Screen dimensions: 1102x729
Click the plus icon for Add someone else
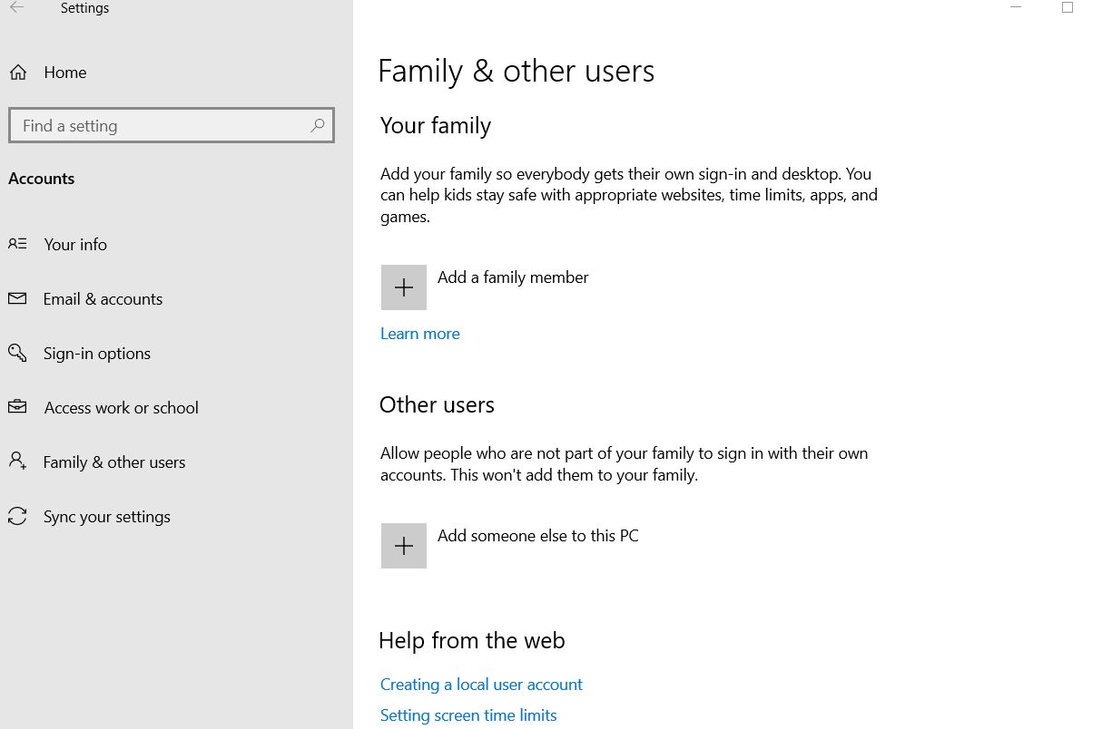point(404,546)
